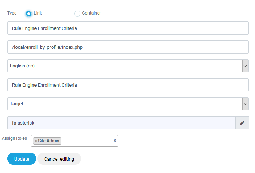Focus the Rule Engine field below language dropdown
This screenshot has height=173, width=255.
128,85
